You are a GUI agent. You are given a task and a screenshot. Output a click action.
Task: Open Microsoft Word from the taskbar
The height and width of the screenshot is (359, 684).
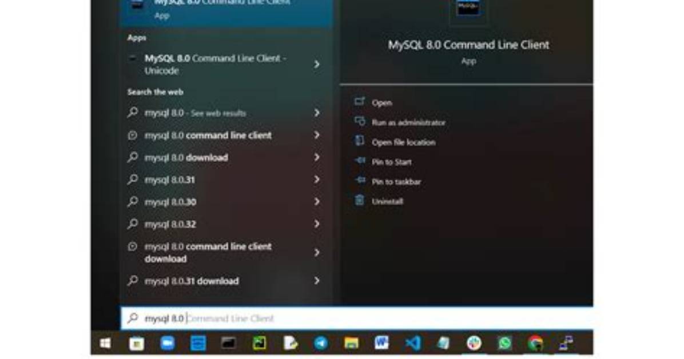coord(381,344)
